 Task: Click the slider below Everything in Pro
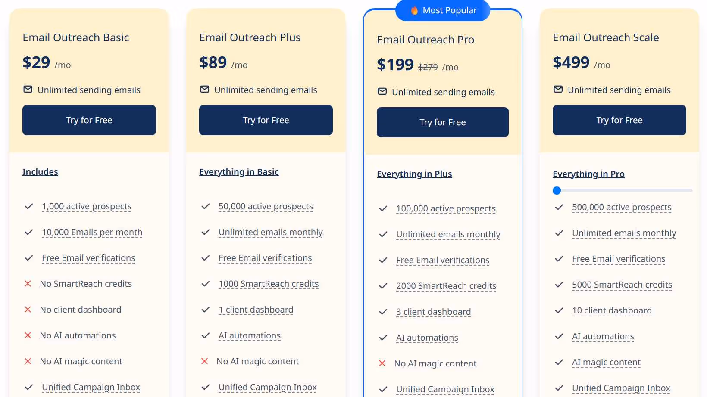[x=557, y=190]
